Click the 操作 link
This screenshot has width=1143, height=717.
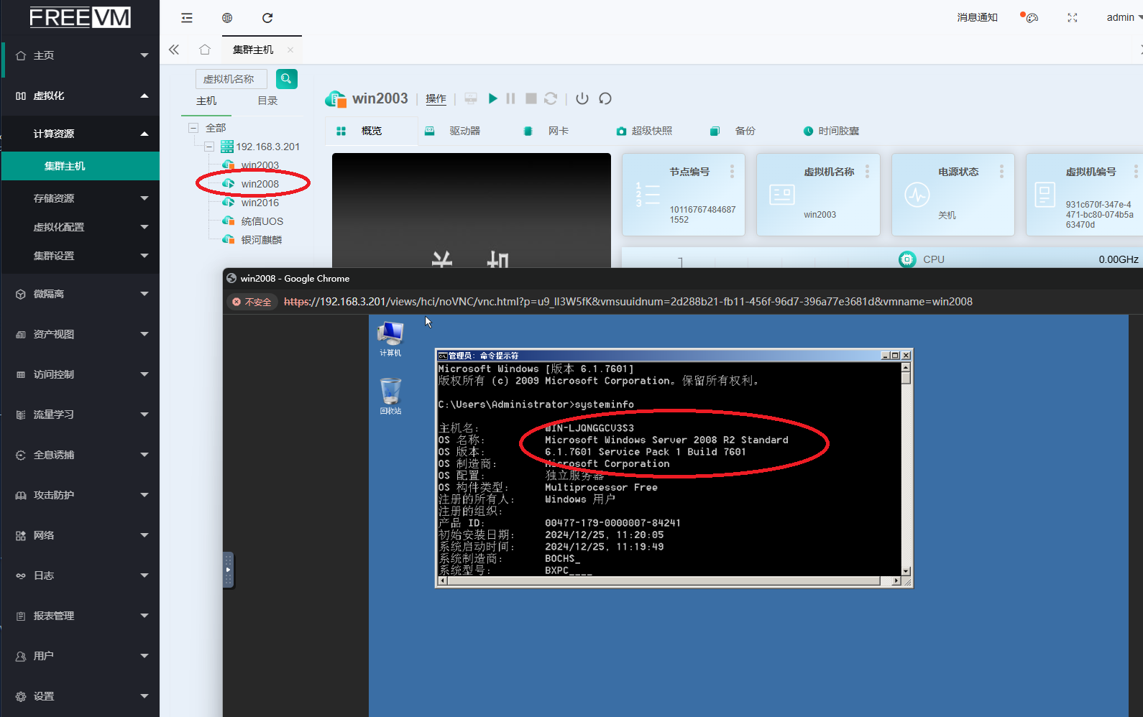click(x=436, y=99)
